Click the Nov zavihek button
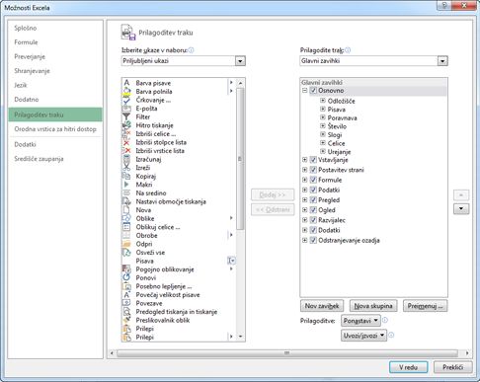480x382 pixels. (x=322, y=306)
